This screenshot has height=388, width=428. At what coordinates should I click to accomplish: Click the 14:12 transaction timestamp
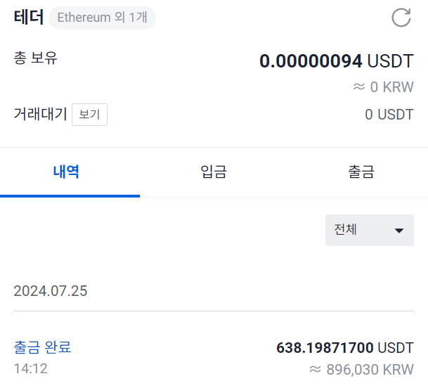[x=31, y=368]
